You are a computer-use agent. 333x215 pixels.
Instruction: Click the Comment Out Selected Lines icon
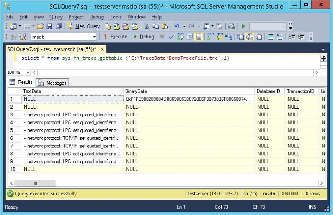click(x=270, y=37)
